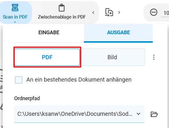Click the left chevron in the toolbar

93,12
